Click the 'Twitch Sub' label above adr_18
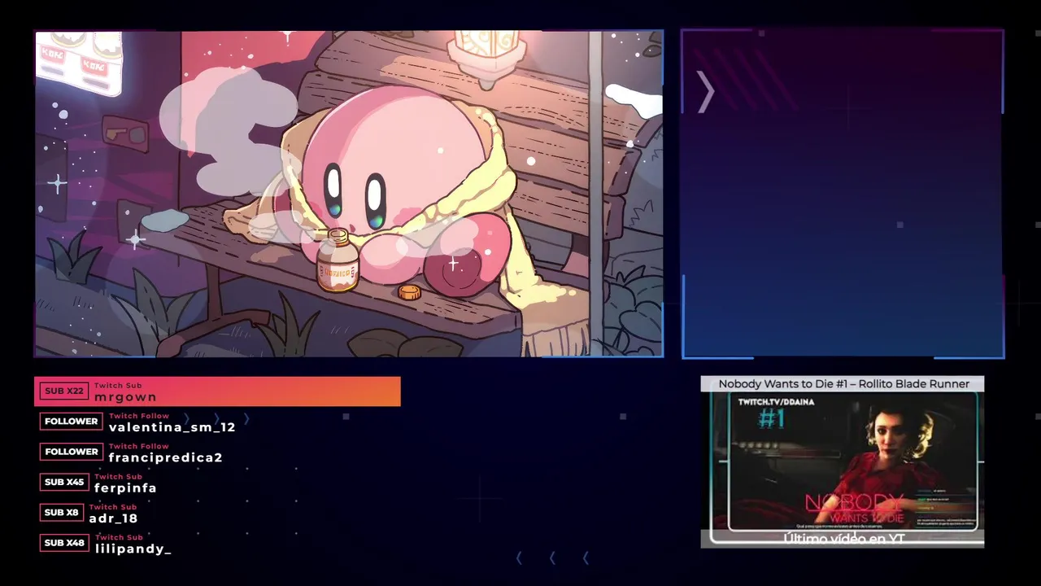The height and width of the screenshot is (586, 1041). [113, 507]
